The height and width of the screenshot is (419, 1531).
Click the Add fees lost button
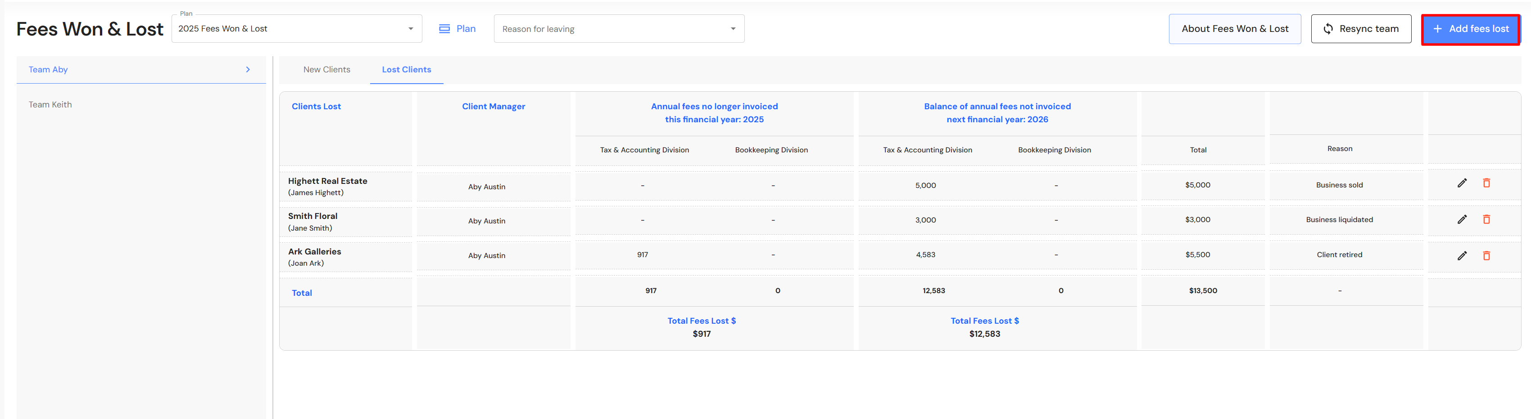[x=1470, y=29]
